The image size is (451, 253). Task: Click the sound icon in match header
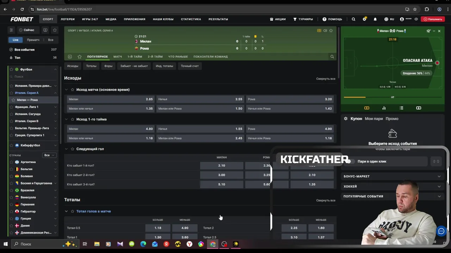[325, 31]
